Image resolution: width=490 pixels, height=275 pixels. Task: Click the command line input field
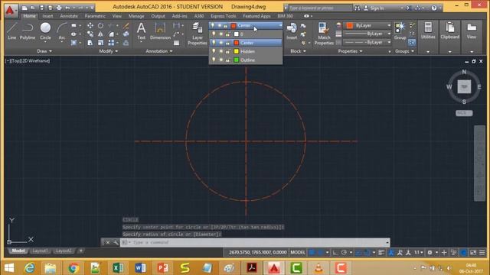click(x=255, y=242)
